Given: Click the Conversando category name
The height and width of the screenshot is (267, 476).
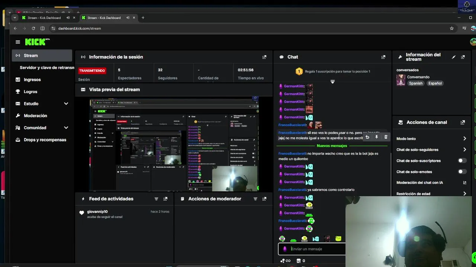Looking at the screenshot, I should [418, 77].
